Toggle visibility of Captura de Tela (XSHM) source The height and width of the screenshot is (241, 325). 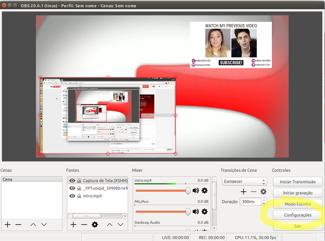[72, 181]
